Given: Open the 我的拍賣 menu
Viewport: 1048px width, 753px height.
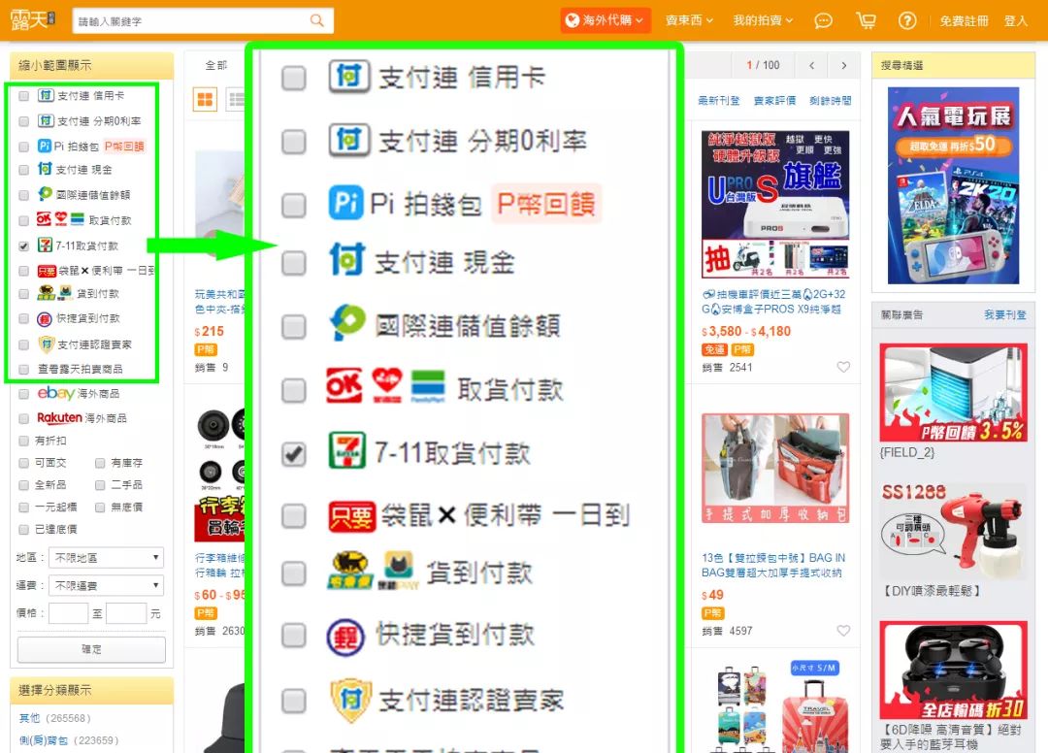Looking at the screenshot, I should pyautogui.click(x=762, y=20).
